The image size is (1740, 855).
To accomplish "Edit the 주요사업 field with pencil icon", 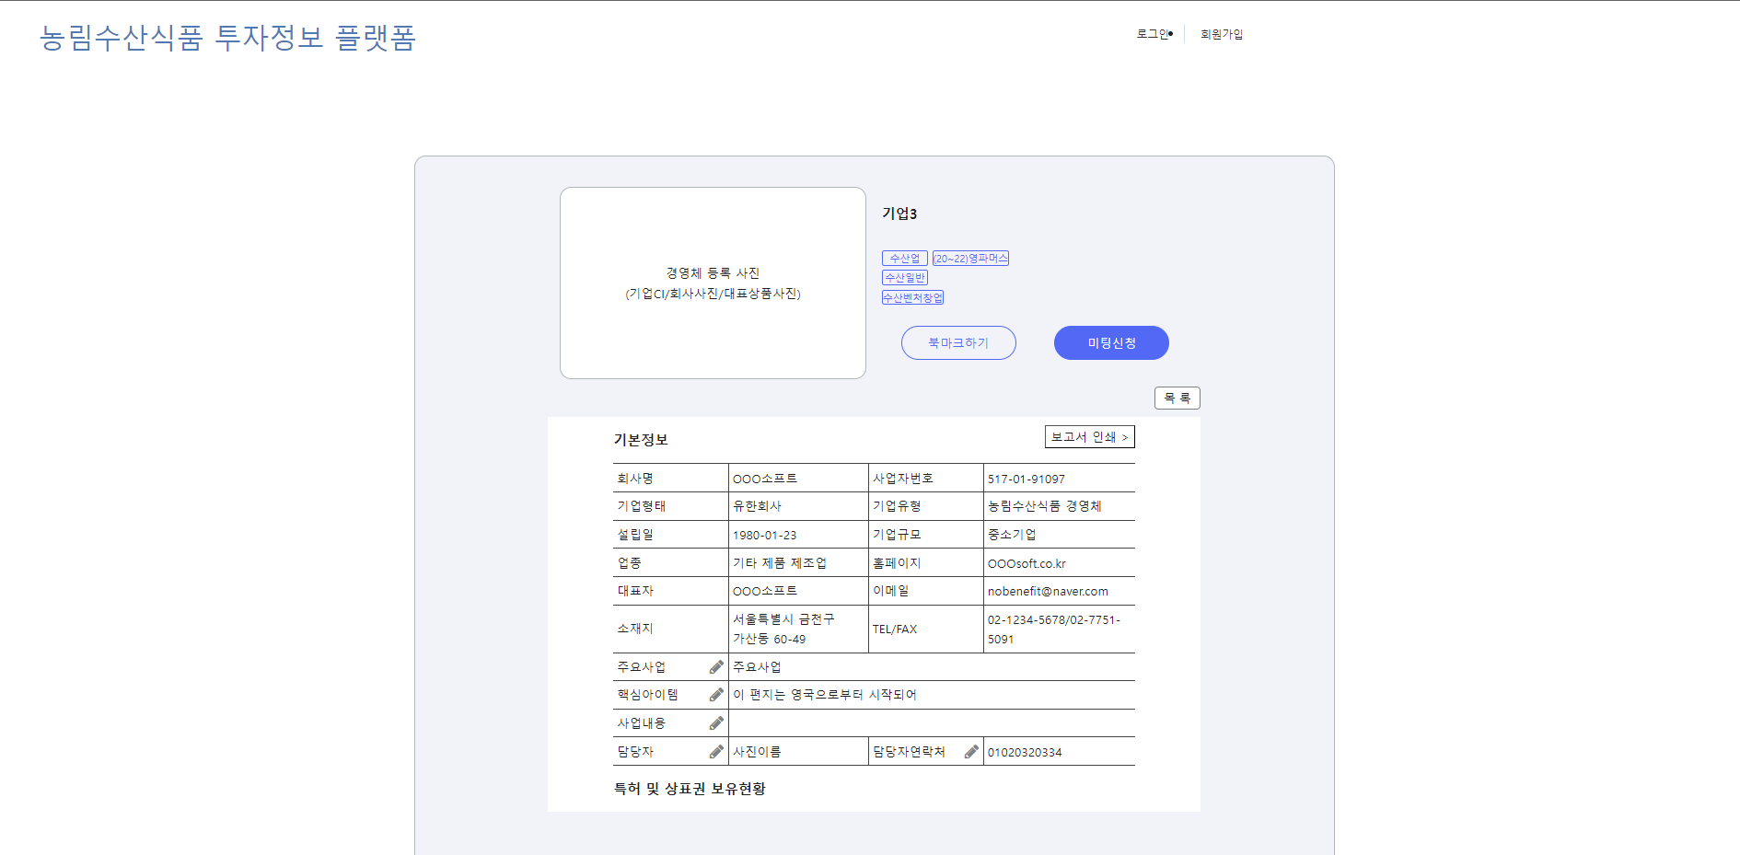I will [x=716, y=667].
